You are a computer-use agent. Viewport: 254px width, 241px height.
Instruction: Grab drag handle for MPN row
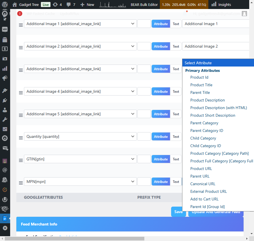pos(21,183)
